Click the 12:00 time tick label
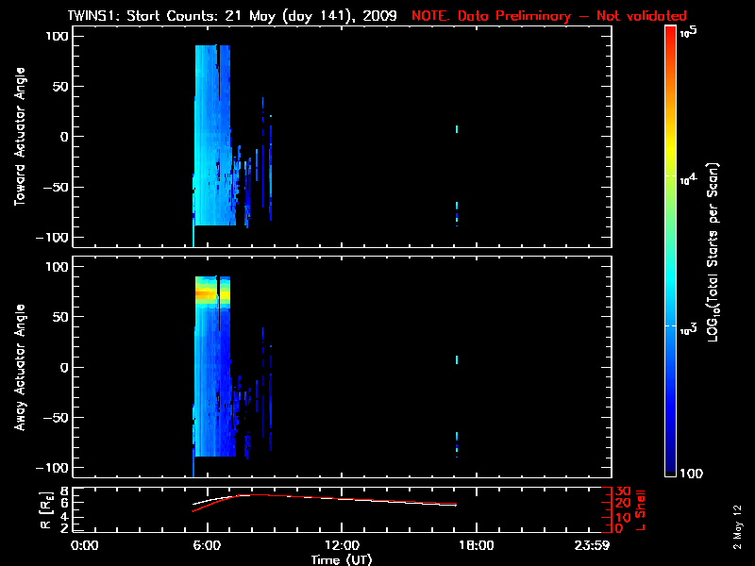The width and height of the screenshot is (755, 566). click(342, 545)
